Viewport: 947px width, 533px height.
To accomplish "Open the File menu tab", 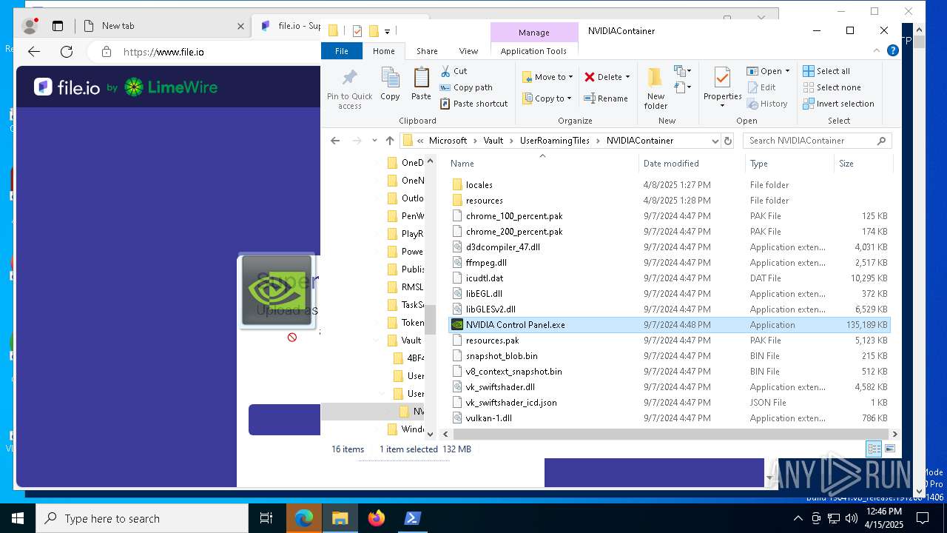I will 342,51.
